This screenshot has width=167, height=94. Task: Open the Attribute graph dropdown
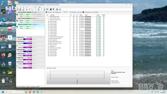pos(121,83)
